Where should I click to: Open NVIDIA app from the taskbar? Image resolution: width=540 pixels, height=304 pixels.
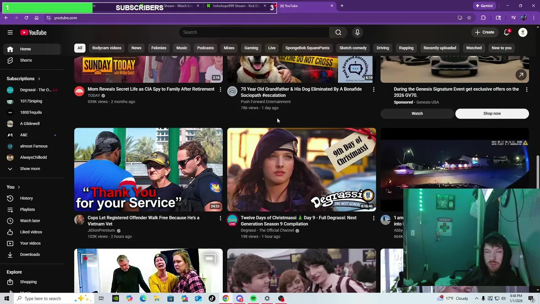pos(115,299)
